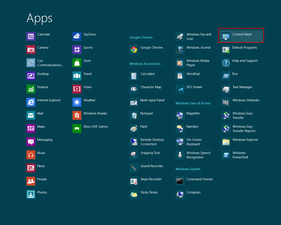Launch Notepad icon
Screen dimensions: 281x225
(134, 115)
